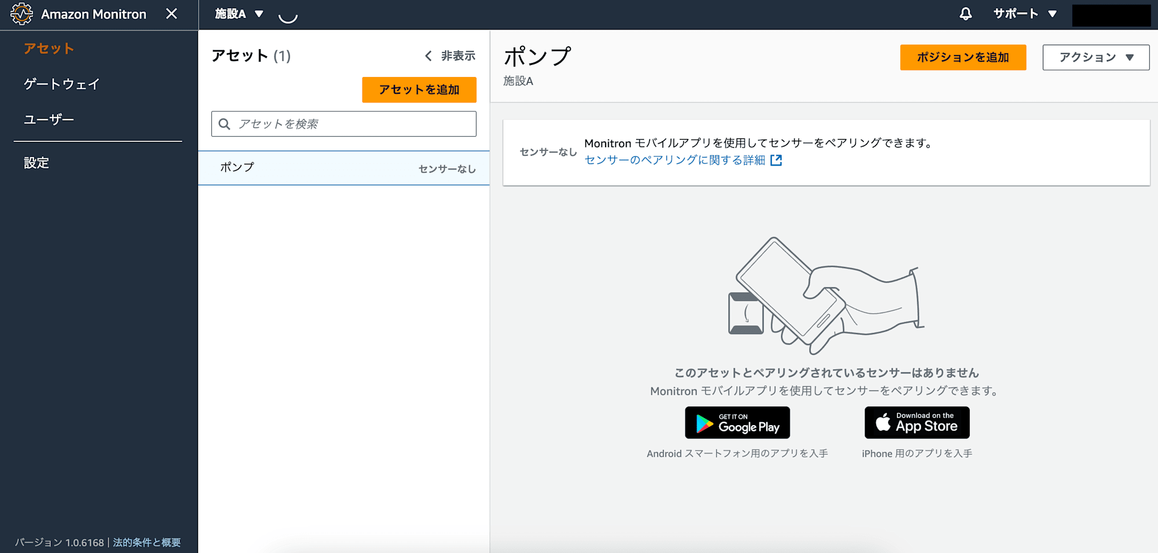
Task: Click the アセット (1) list heading
Action: point(251,56)
